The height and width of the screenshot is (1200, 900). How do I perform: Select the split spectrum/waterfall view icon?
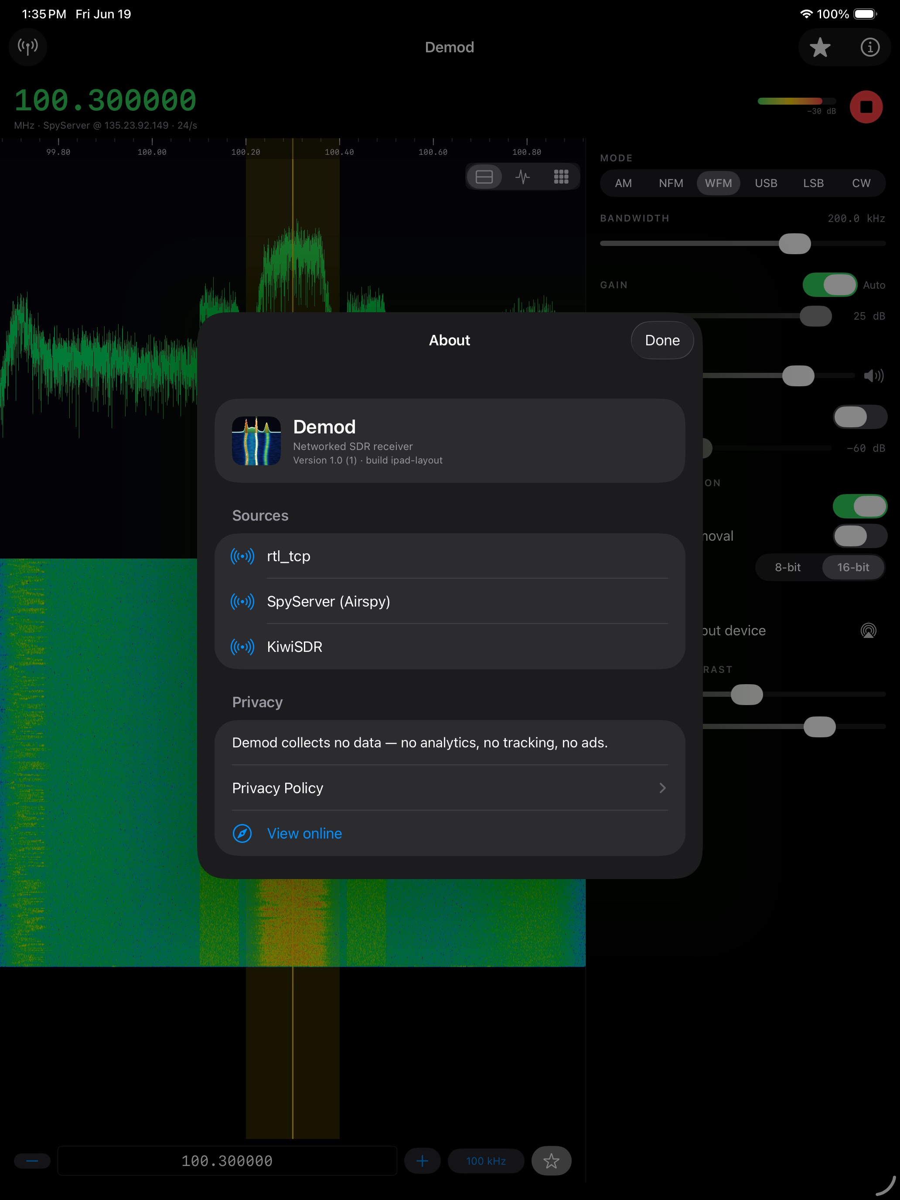pos(484,177)
